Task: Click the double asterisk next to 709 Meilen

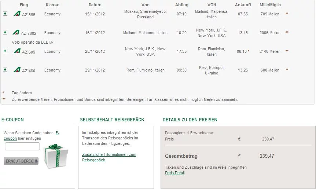Action: (287, 14)
